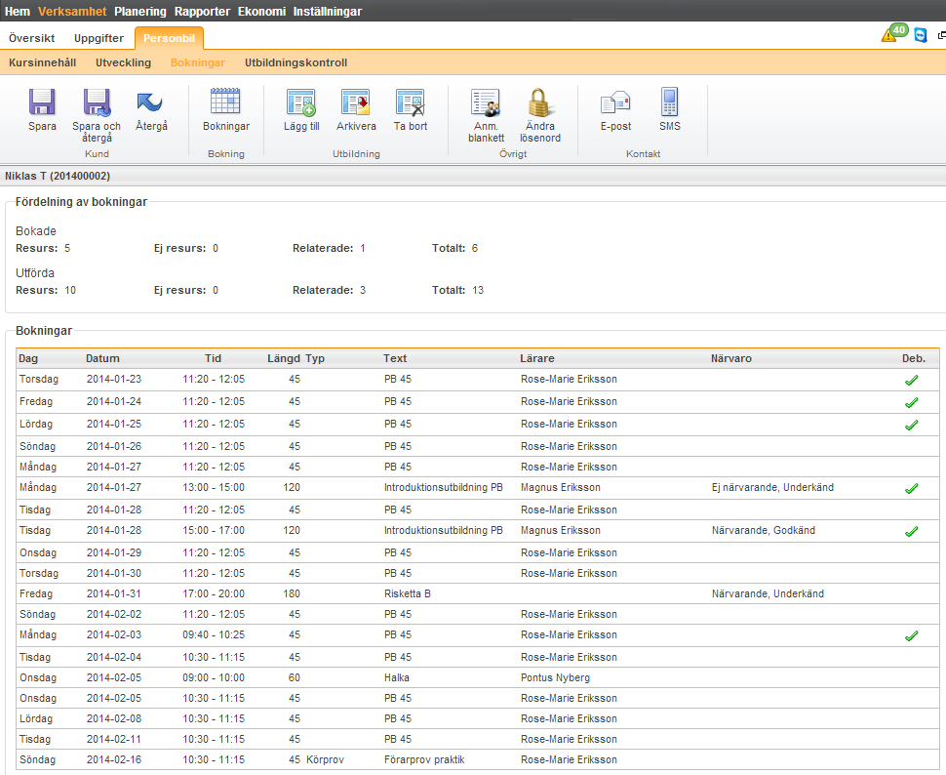This screenshot has width=946, height=775.
Task: Click the date 2014-02-11 on Tisdag row
Action: pos(113,739)
